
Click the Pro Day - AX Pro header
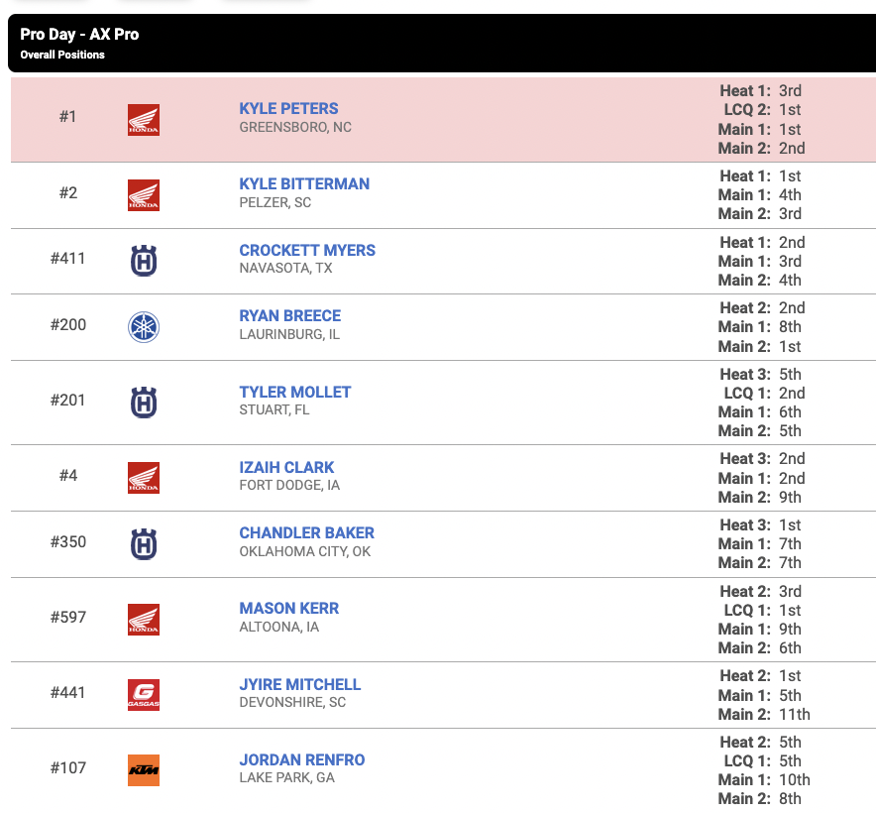[79, 35]
